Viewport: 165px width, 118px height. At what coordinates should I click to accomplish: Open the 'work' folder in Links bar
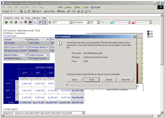(68, 7)
